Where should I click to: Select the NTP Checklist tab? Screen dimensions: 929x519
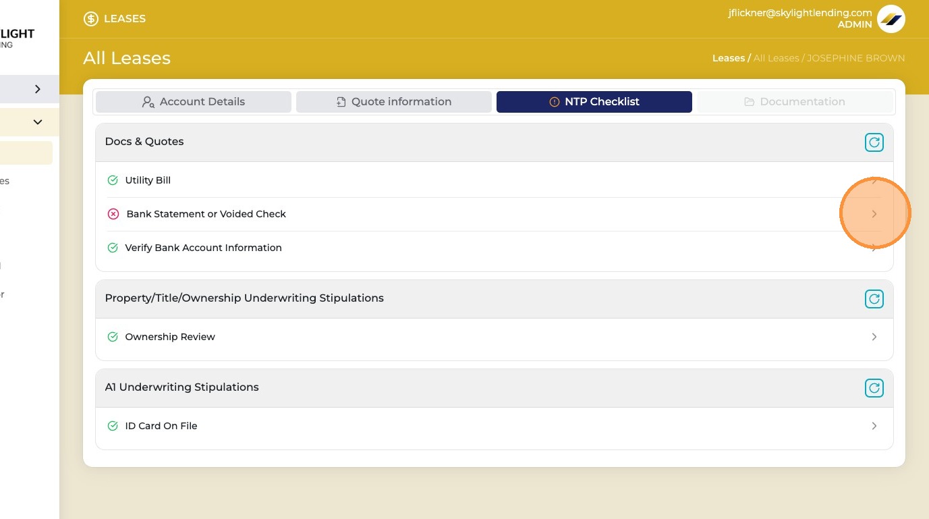pyautogui.click(x=594, y=102)
